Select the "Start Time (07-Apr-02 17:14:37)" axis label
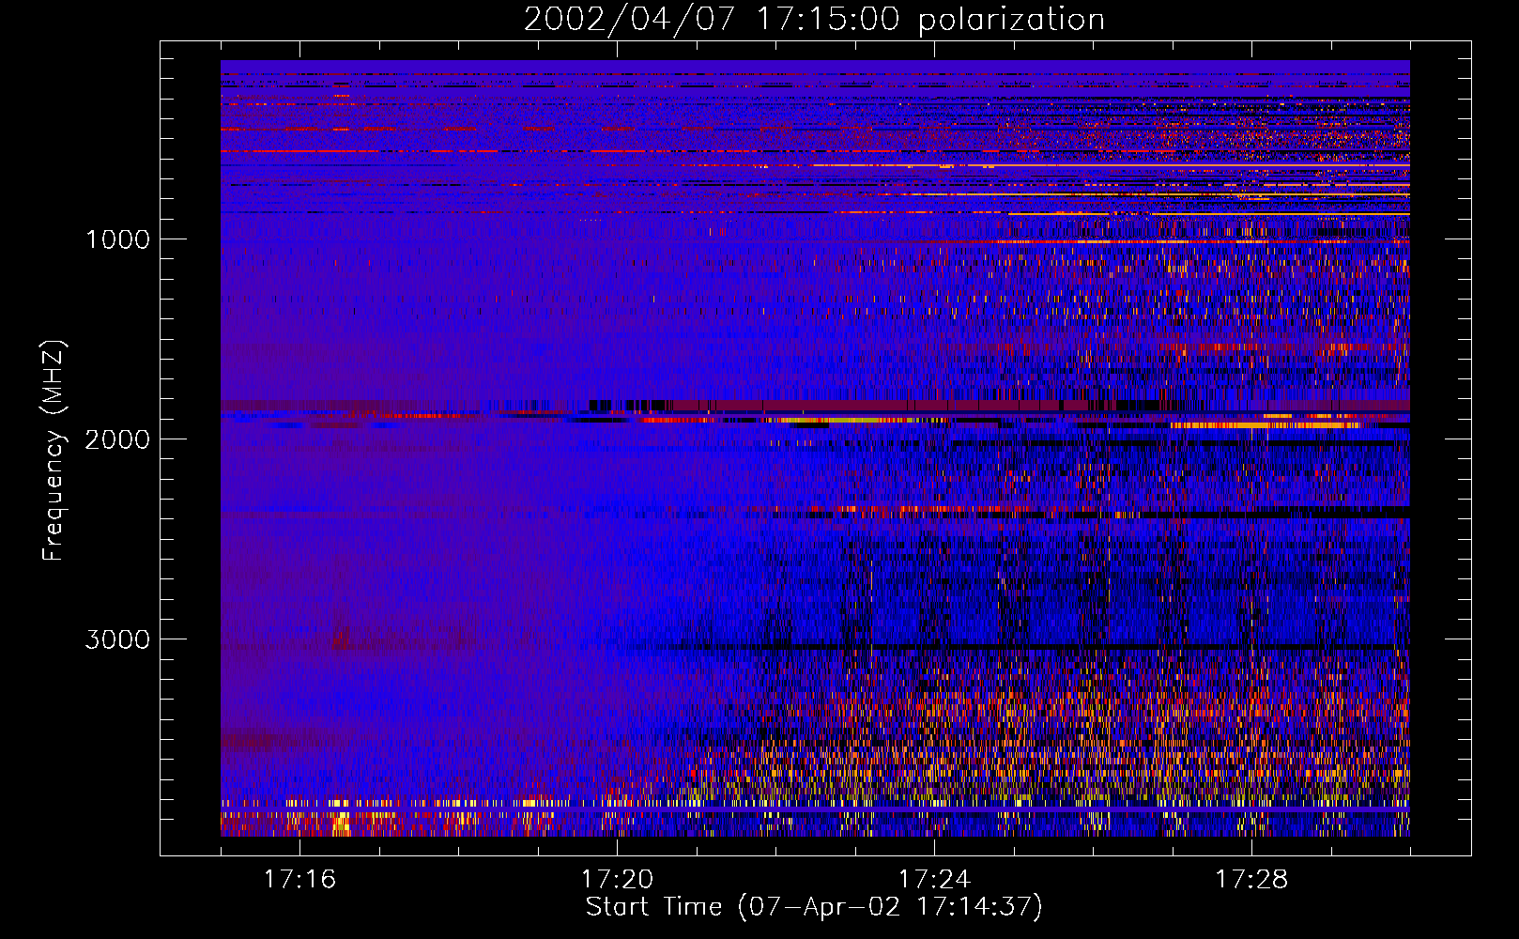 814,907
